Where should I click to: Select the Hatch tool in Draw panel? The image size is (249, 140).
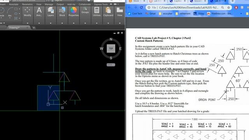[16, 18]
